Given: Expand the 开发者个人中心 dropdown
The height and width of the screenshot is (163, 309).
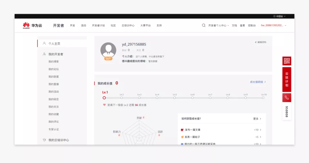Looking at the screenshot, I should tap(219, 25).
